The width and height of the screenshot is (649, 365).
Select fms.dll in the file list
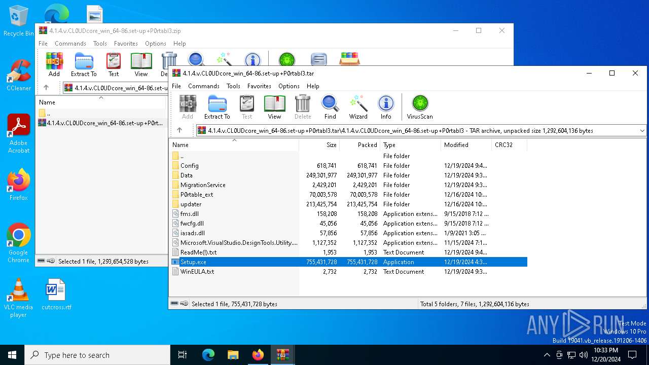pos(349,214)
